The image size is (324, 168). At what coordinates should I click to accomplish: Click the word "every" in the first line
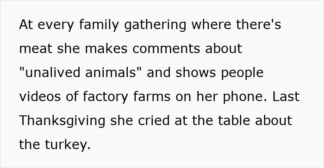[x=56, y=25]
